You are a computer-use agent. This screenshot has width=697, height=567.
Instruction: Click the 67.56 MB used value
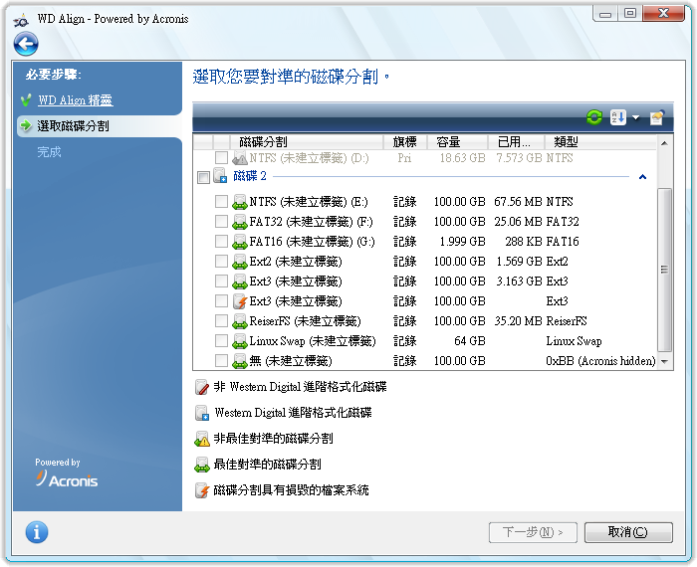click(518, 202)
